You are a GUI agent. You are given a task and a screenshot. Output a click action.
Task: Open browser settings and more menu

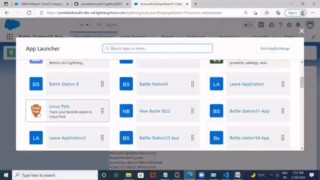313,12
